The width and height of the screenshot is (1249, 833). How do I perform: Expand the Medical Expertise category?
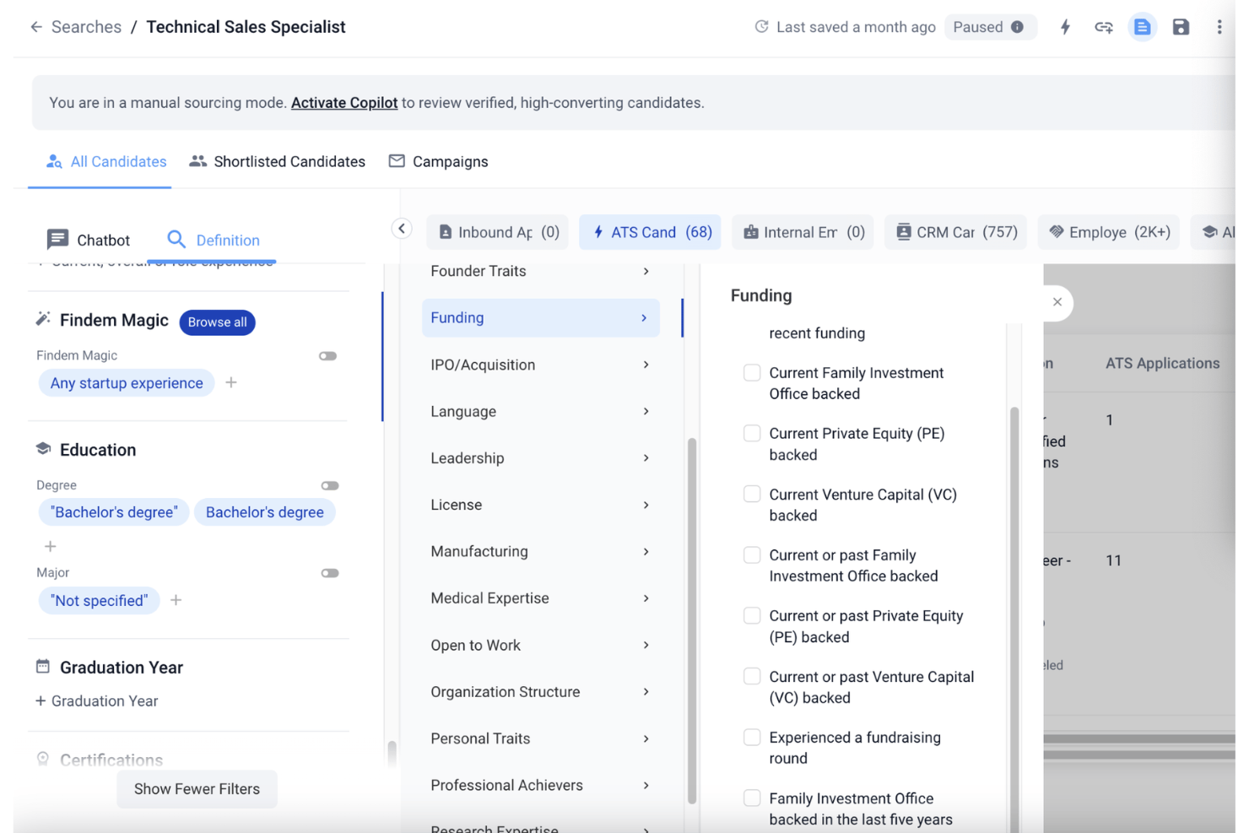(x=540, y=598)
